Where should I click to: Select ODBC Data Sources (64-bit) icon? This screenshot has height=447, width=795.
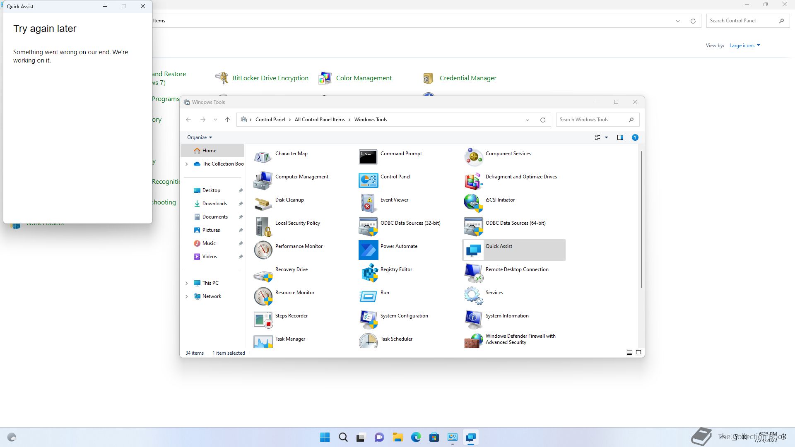pyautogui.click(x=473, y=227)
